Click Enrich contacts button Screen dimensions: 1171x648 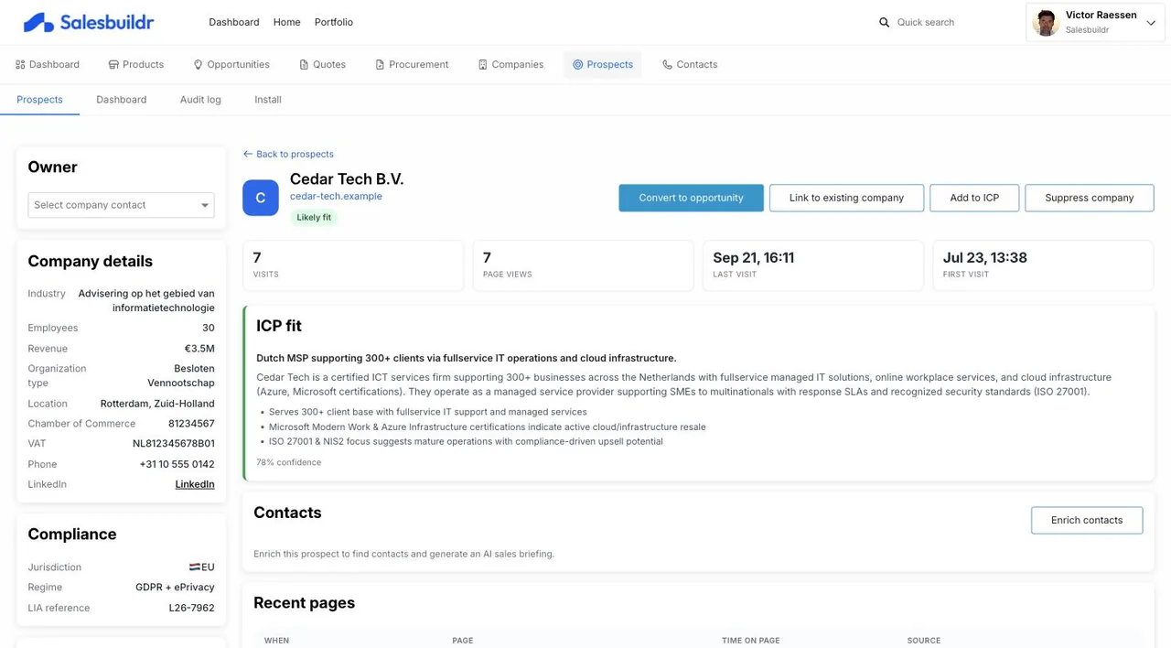1087,520
